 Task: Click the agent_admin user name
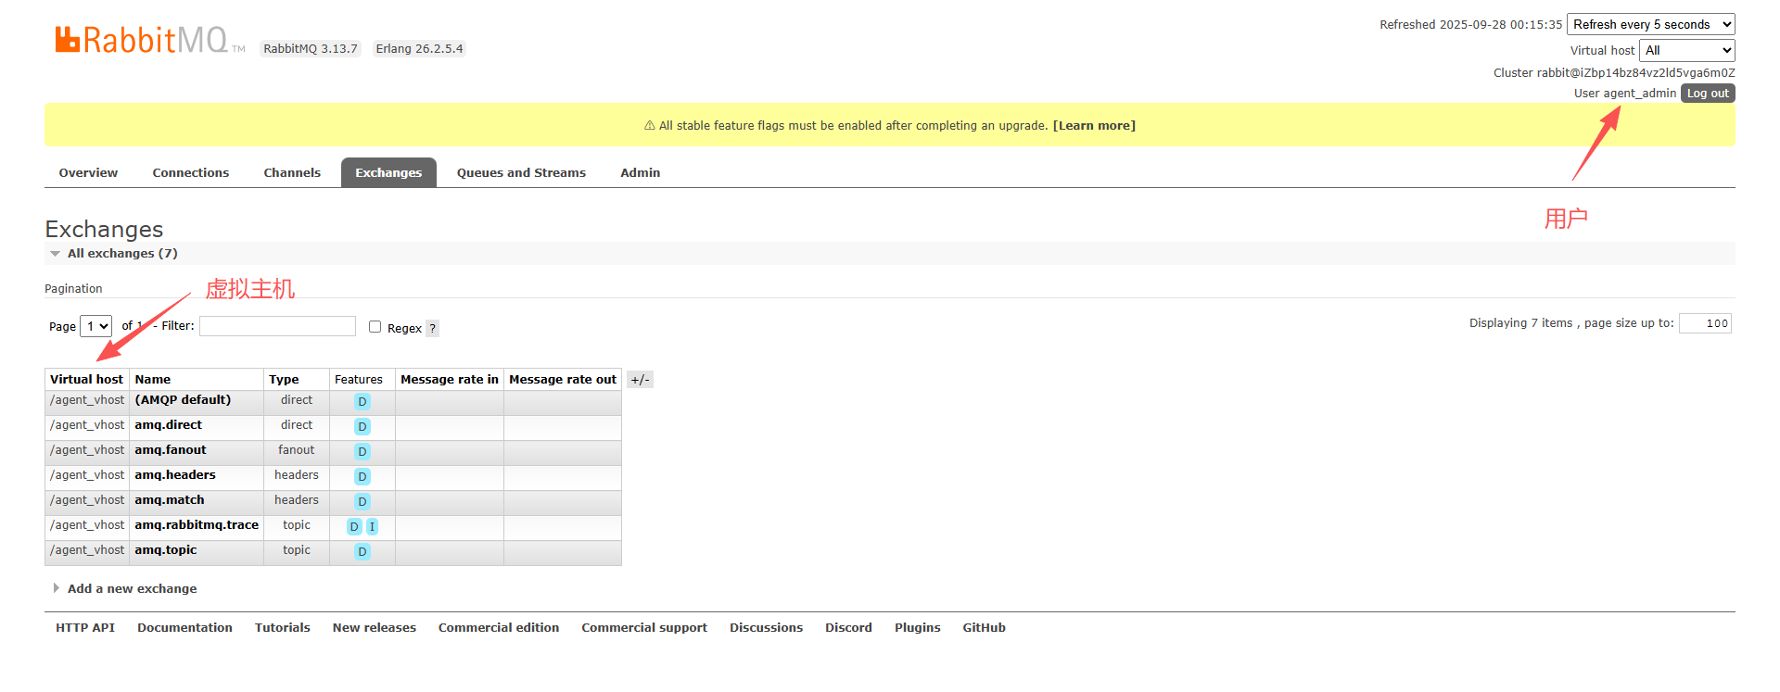click(1640, 94)
